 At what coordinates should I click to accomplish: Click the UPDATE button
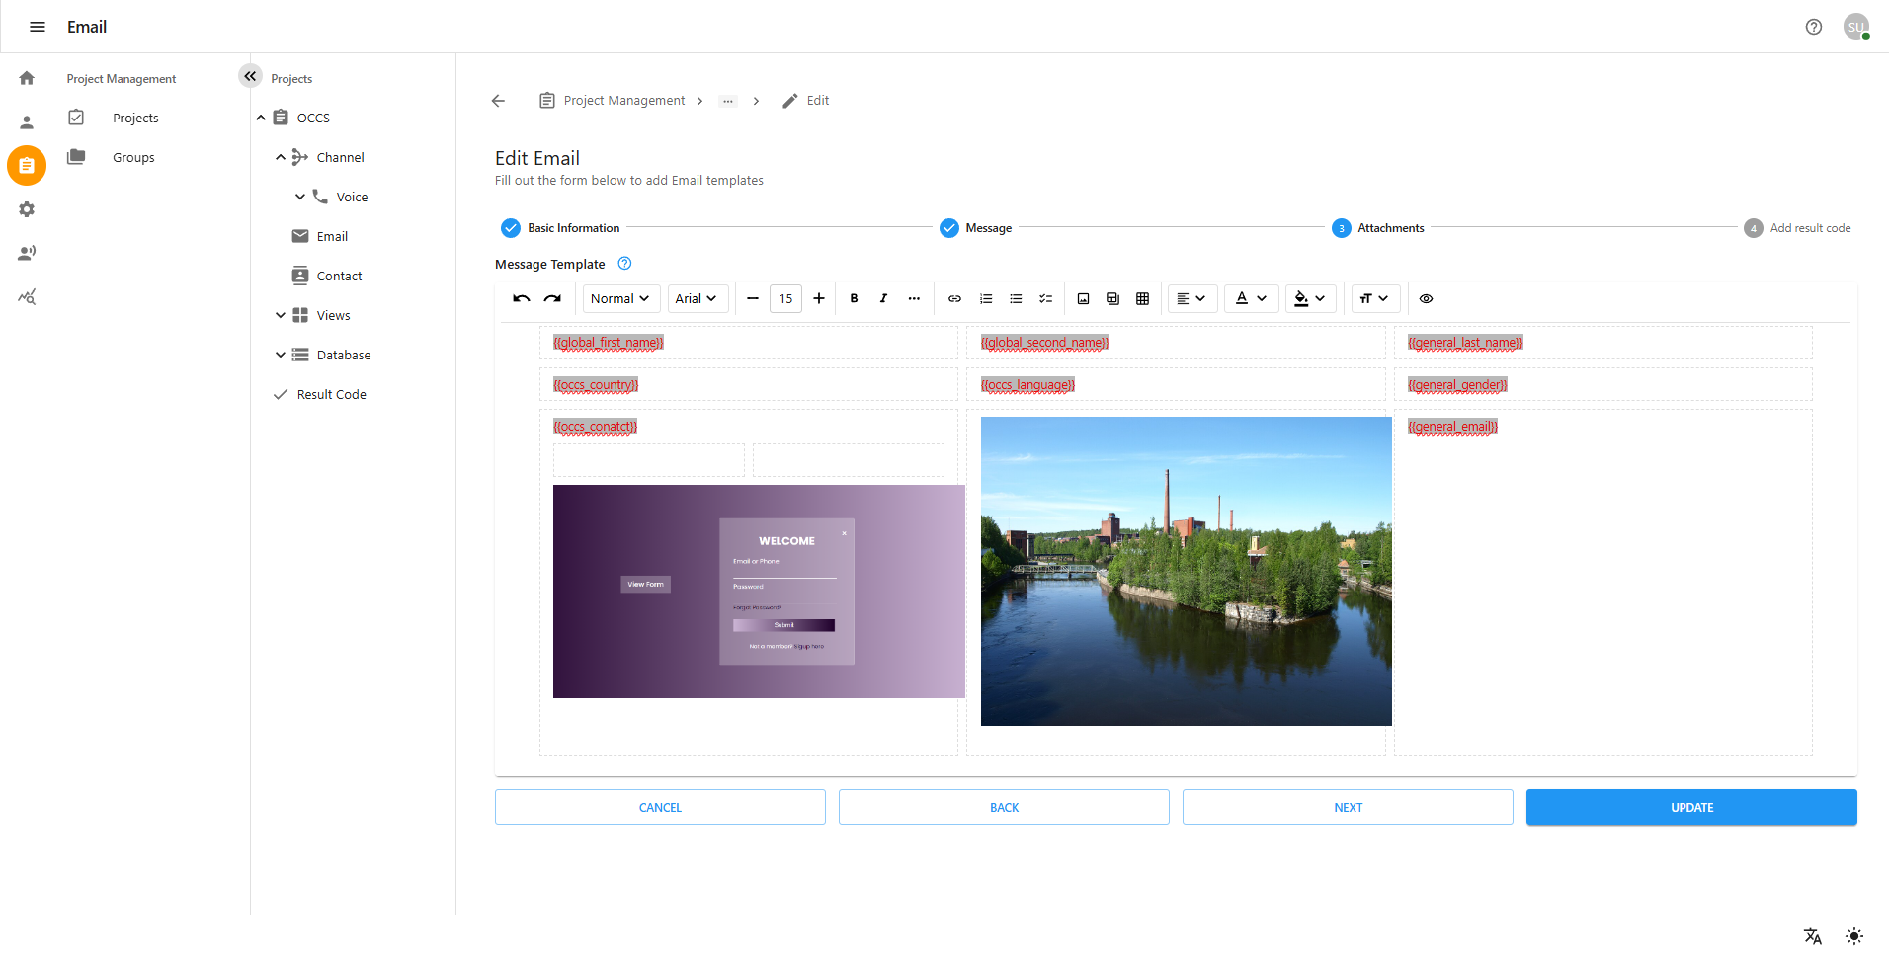click(1690, 807)
